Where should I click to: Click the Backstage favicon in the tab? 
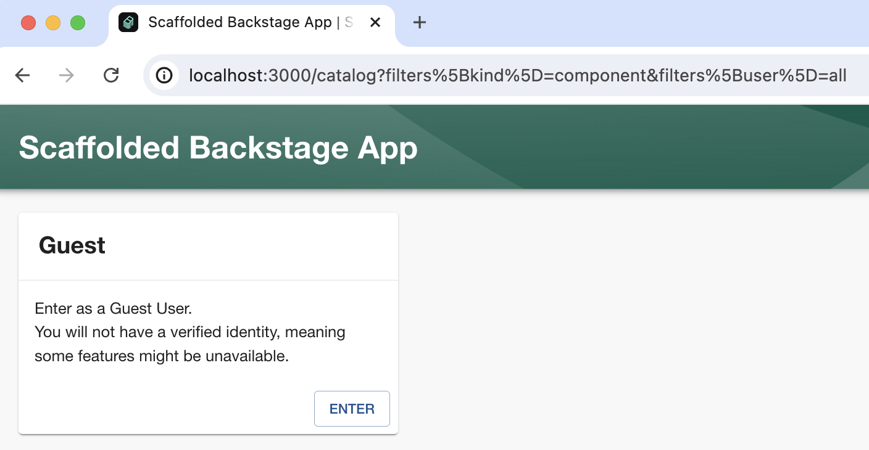point(128,23)
